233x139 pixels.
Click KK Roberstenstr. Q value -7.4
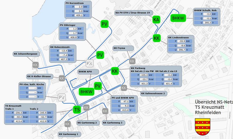tap(63, 55)
